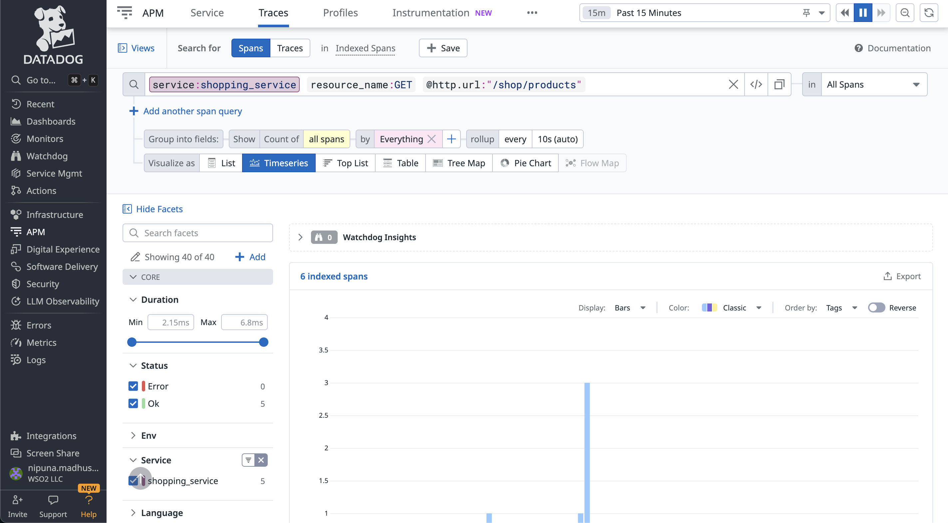948x523 pixels.
Task: Save the current query
Action: tap(443, 48)
